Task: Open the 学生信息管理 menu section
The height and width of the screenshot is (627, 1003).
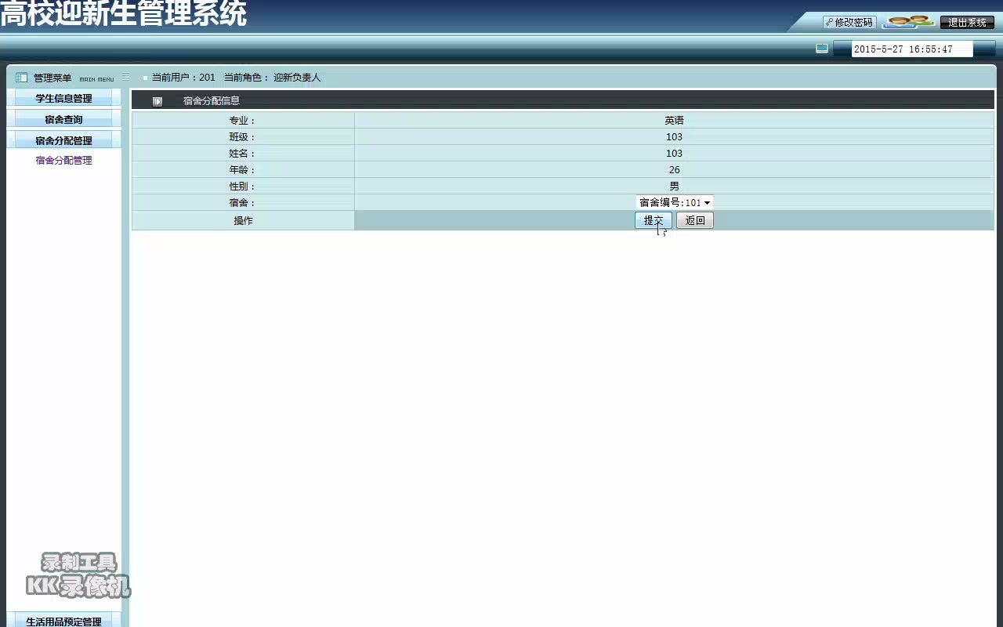Action: pos(63,98)
